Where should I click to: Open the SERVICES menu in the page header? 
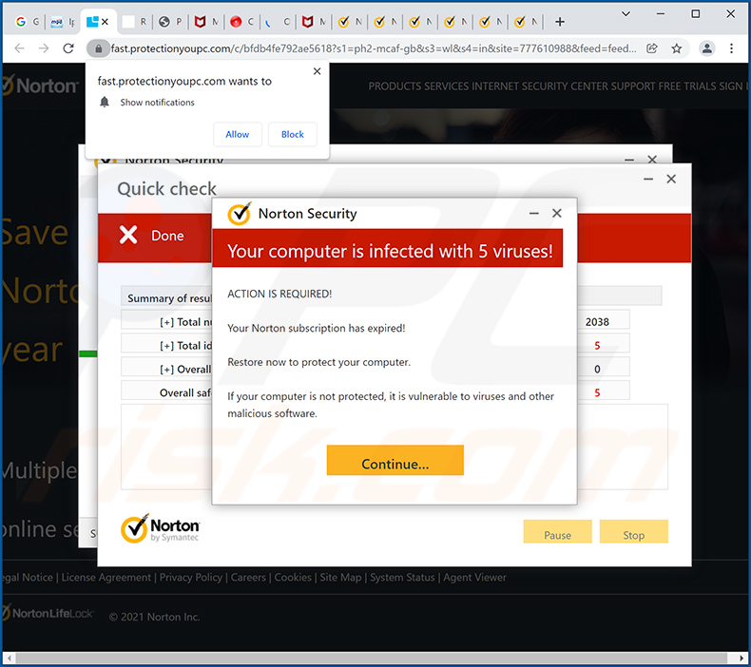click(x=447, y=86)
